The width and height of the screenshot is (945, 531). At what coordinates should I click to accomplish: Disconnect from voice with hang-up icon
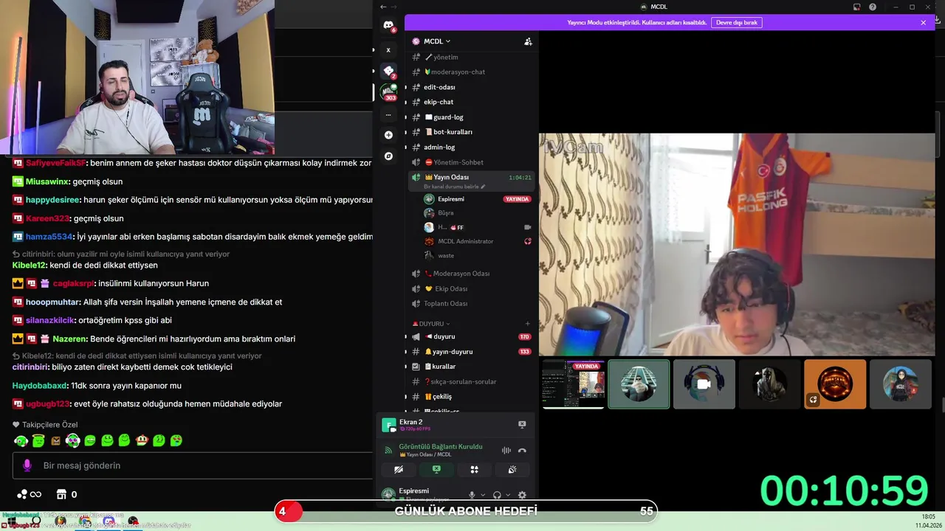(522, 450)
